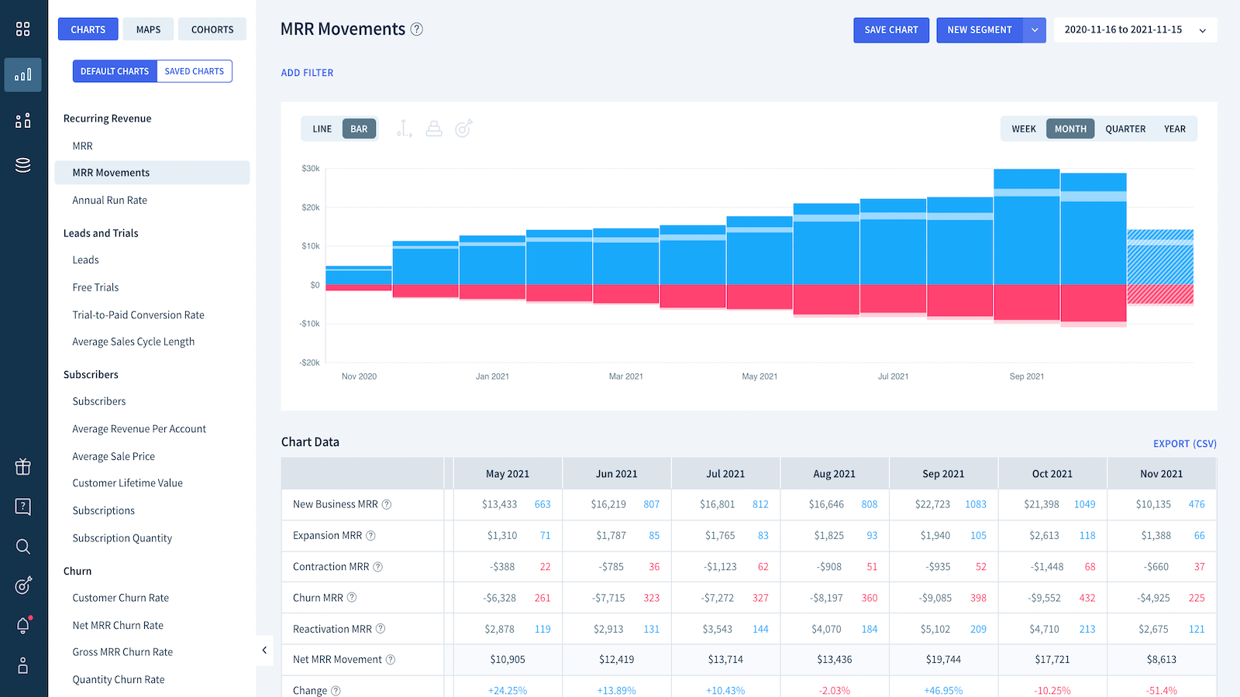Viewport: 1240px width, 697px height.
Task: Click the SAVE CHART button
Action: pyautogui.click(x=891, y=30)
